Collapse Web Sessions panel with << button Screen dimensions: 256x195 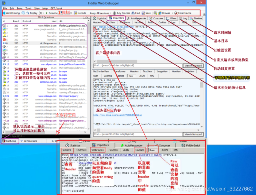pos(87,17)
